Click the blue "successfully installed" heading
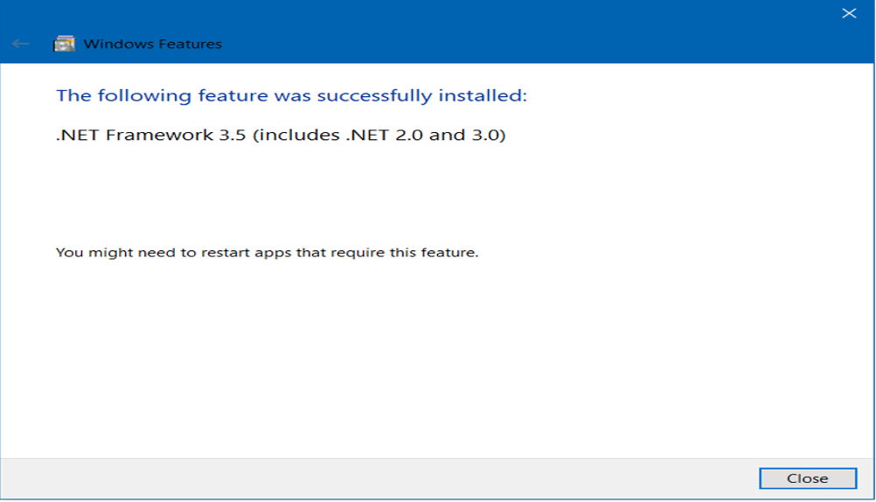The image size is (876, 502). click(291, 95)
